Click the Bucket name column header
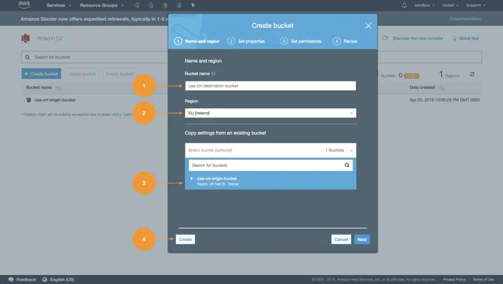 point(39,88)
